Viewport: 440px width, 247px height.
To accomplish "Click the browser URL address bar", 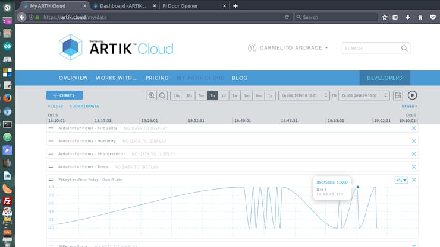I will coord(163,17).
